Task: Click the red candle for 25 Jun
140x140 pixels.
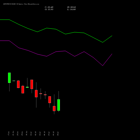Action: pos(18,84)
